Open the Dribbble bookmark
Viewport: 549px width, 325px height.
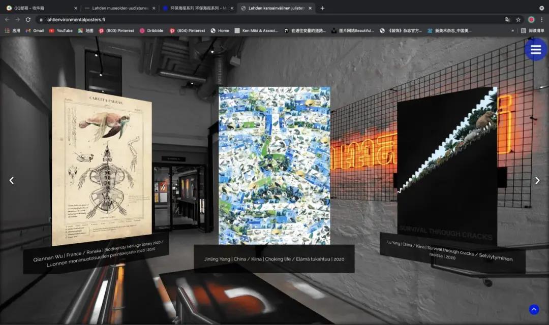click(x=151, y=31)
